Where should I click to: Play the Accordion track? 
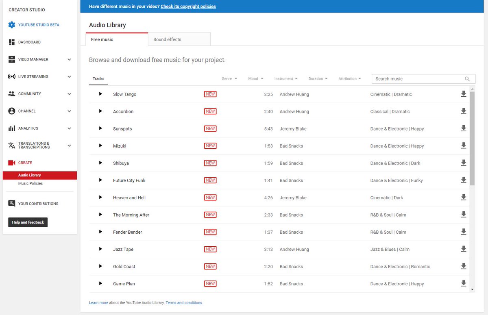tap(100, 111)
